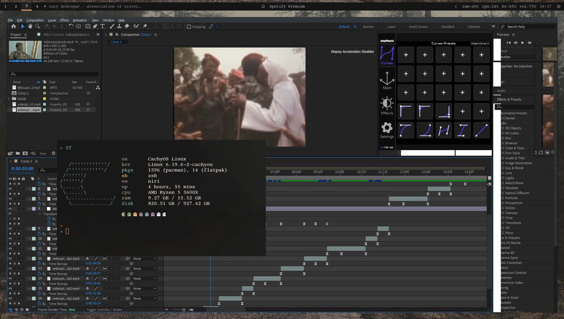Open the parent None dropdown for layer 16
The image size is (564, 319).
(144, 298)
